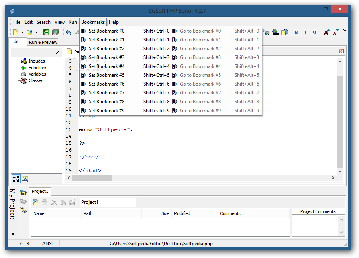This screenshot has width=359, height=258.
Task: Select Set Bookmark #7
Action: [x=126, y=93]
